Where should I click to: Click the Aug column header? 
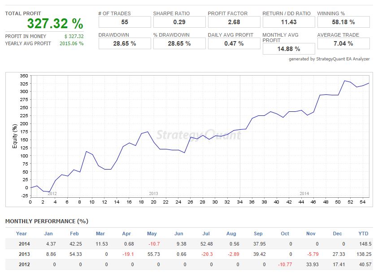click(231, 234)
